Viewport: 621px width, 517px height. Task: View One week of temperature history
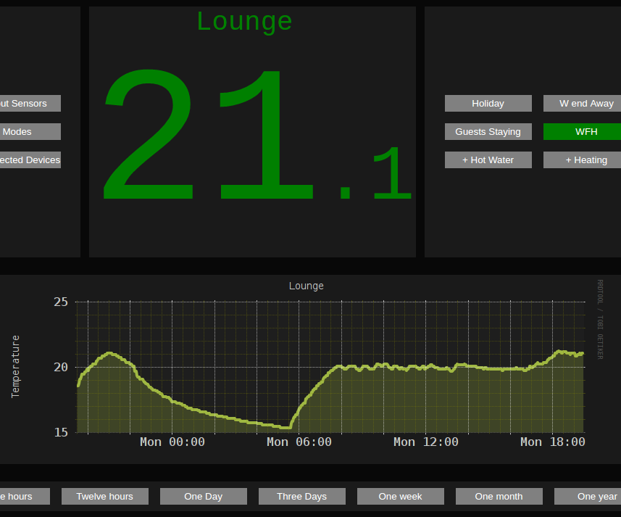(x=400, y=496)
